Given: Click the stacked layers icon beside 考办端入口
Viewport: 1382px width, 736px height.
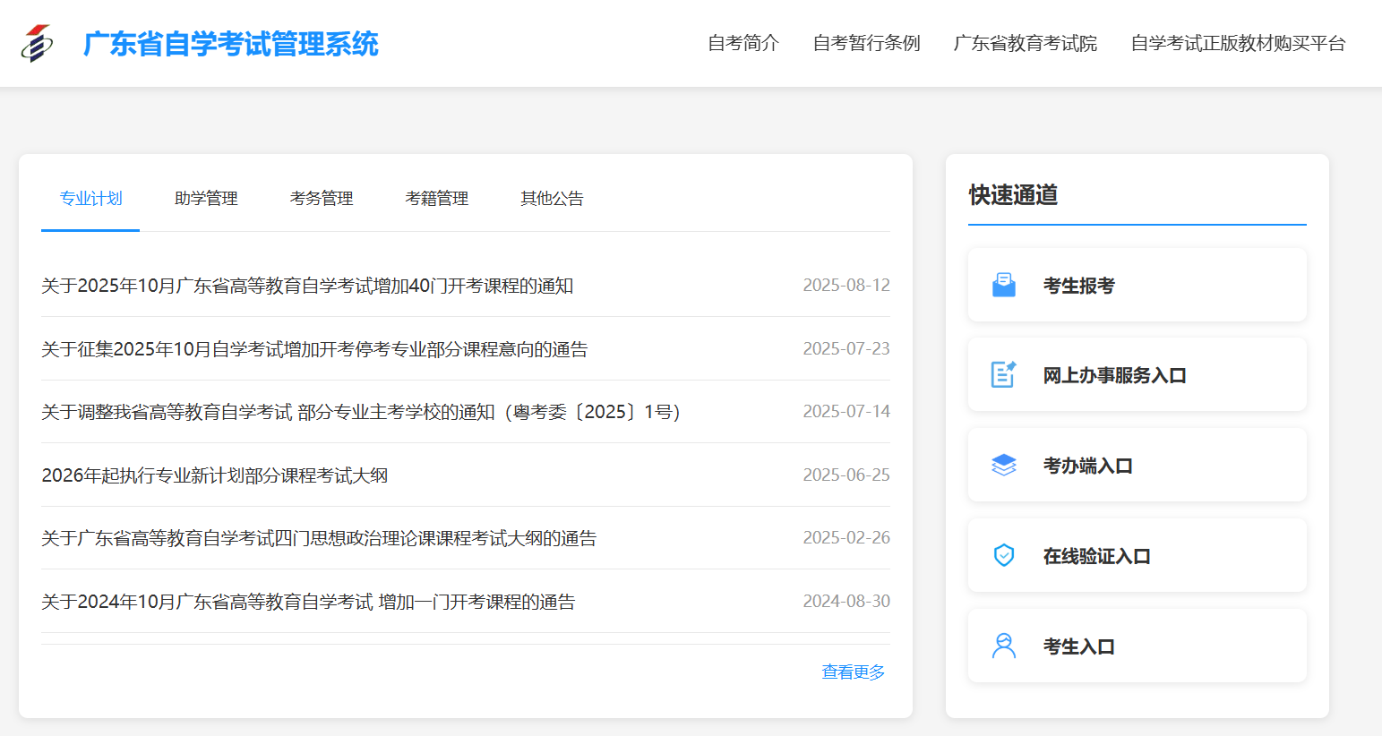Looking at the screenshot, I should coord(1004,466).
